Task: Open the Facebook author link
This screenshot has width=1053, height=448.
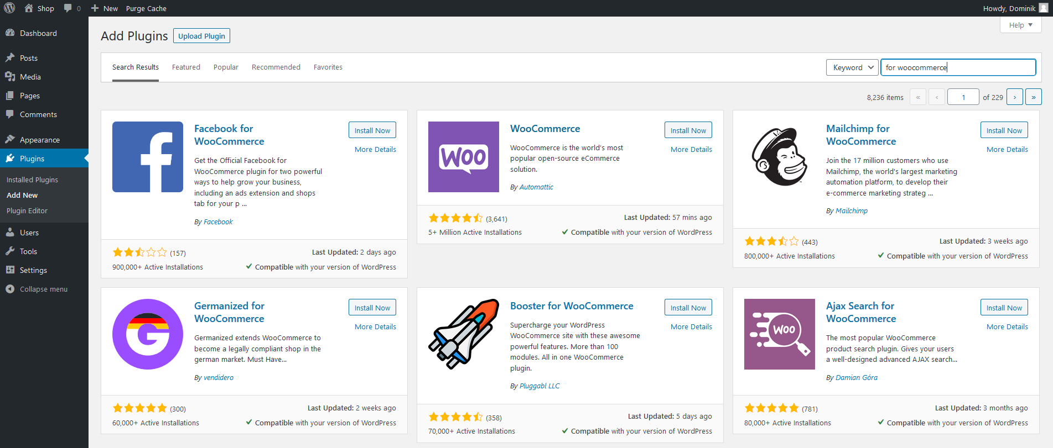Action: click(218, 222)
